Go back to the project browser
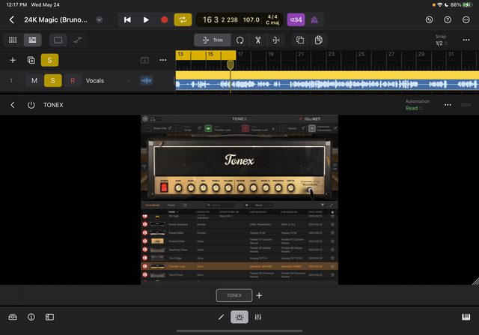479x335 pixels. click(x=12, y=20)
